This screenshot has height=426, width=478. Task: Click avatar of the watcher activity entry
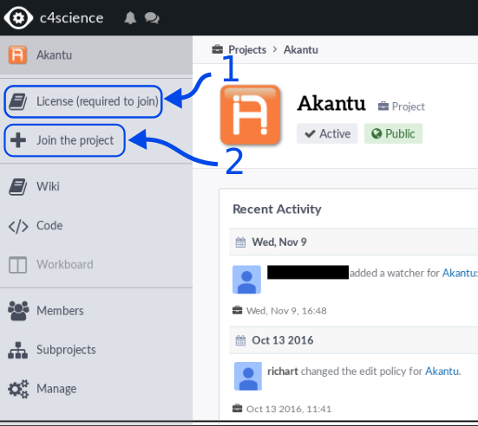[x=247, y=280]
